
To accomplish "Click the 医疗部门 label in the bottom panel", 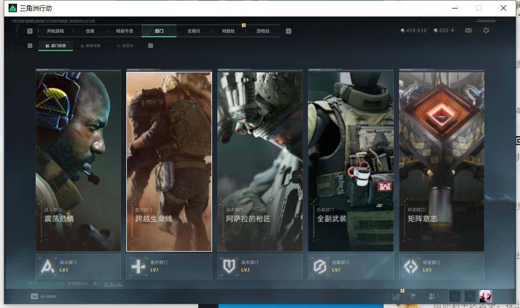I will click(x=159, y=262).
